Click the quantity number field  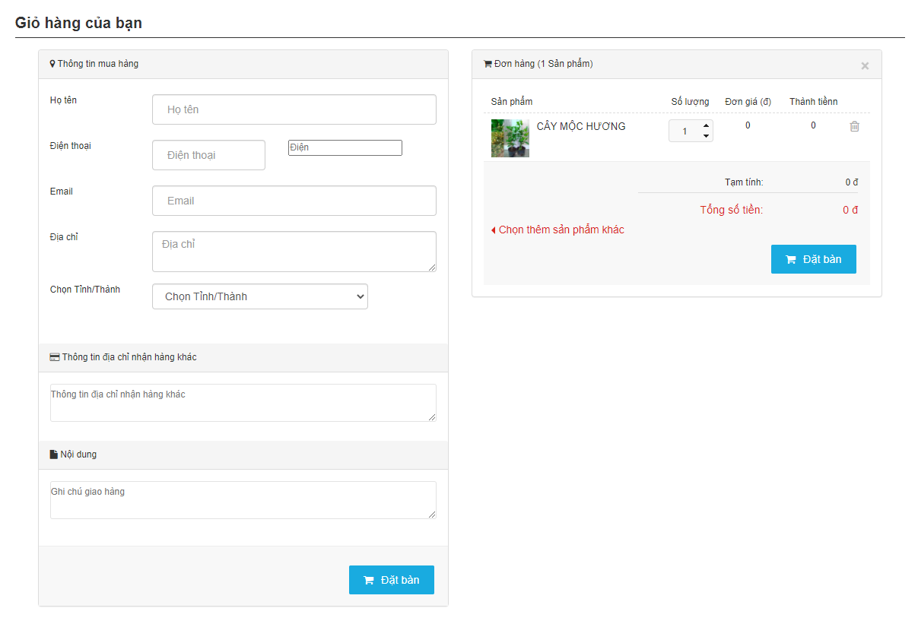[x=685, y=131]
